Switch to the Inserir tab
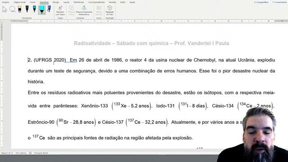288x162 pixels. point(33,2)
